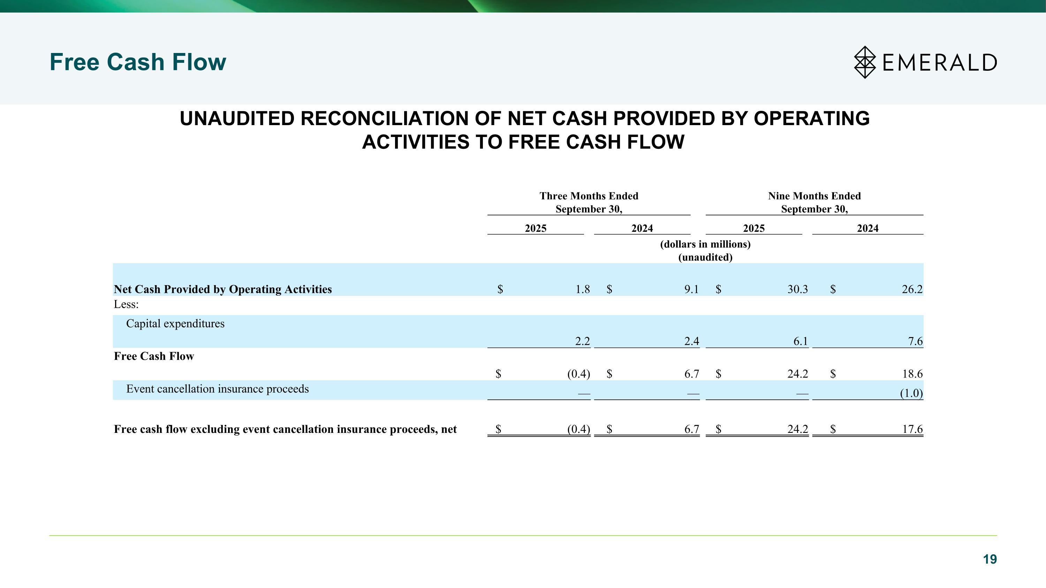
Task: Click the 7.6 capital expenditures value
Action: [x=915, y=341]
